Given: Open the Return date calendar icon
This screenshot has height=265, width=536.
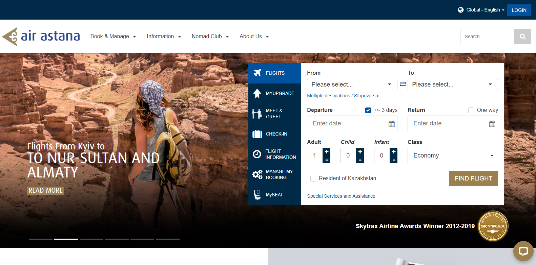Looking at the screenshot, I should click(492, 124).
